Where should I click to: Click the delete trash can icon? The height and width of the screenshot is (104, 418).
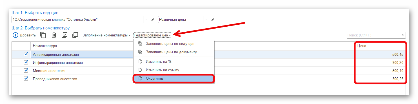tap(54, 35)
